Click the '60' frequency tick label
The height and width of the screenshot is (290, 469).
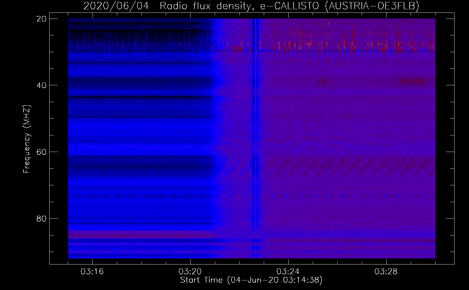point(41,152)
